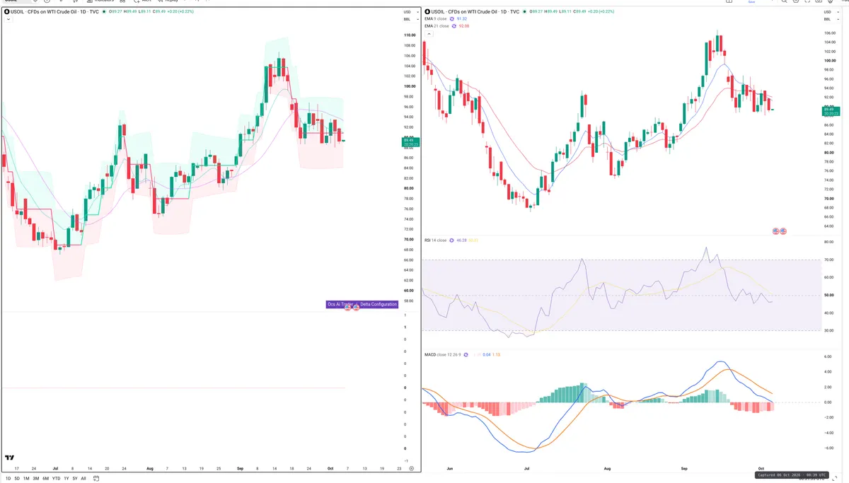The height and width of the screenshot is (483, 849).
Task: Select the EMA 21 close legend
Action: (x=437, y=26)
